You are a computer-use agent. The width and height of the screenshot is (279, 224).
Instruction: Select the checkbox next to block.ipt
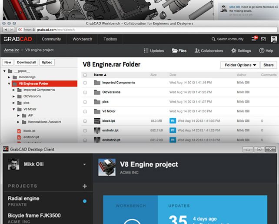click(85, 120)
